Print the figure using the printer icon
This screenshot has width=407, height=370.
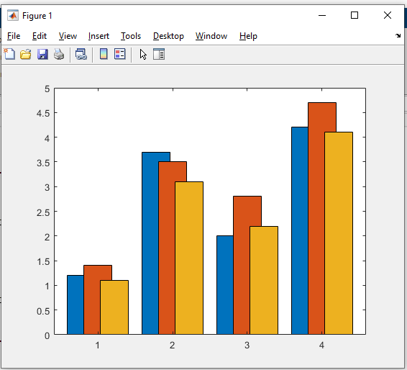pyautogui.click(x=59, y=55)
